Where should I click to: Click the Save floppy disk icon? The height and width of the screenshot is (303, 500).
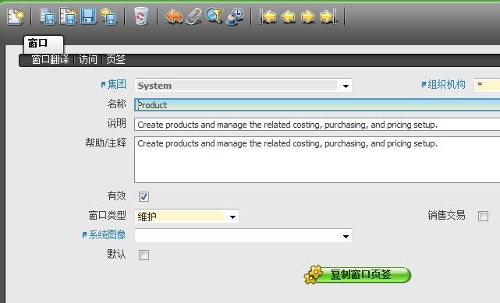88,16
